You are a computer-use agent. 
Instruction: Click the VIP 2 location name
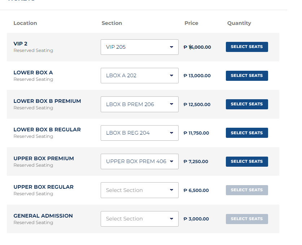21,44
